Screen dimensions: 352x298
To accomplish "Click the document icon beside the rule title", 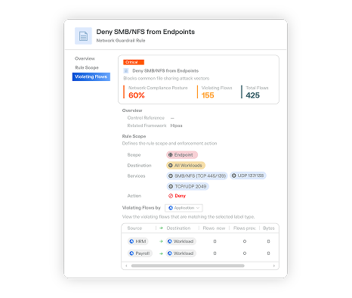I will (83, 36).
